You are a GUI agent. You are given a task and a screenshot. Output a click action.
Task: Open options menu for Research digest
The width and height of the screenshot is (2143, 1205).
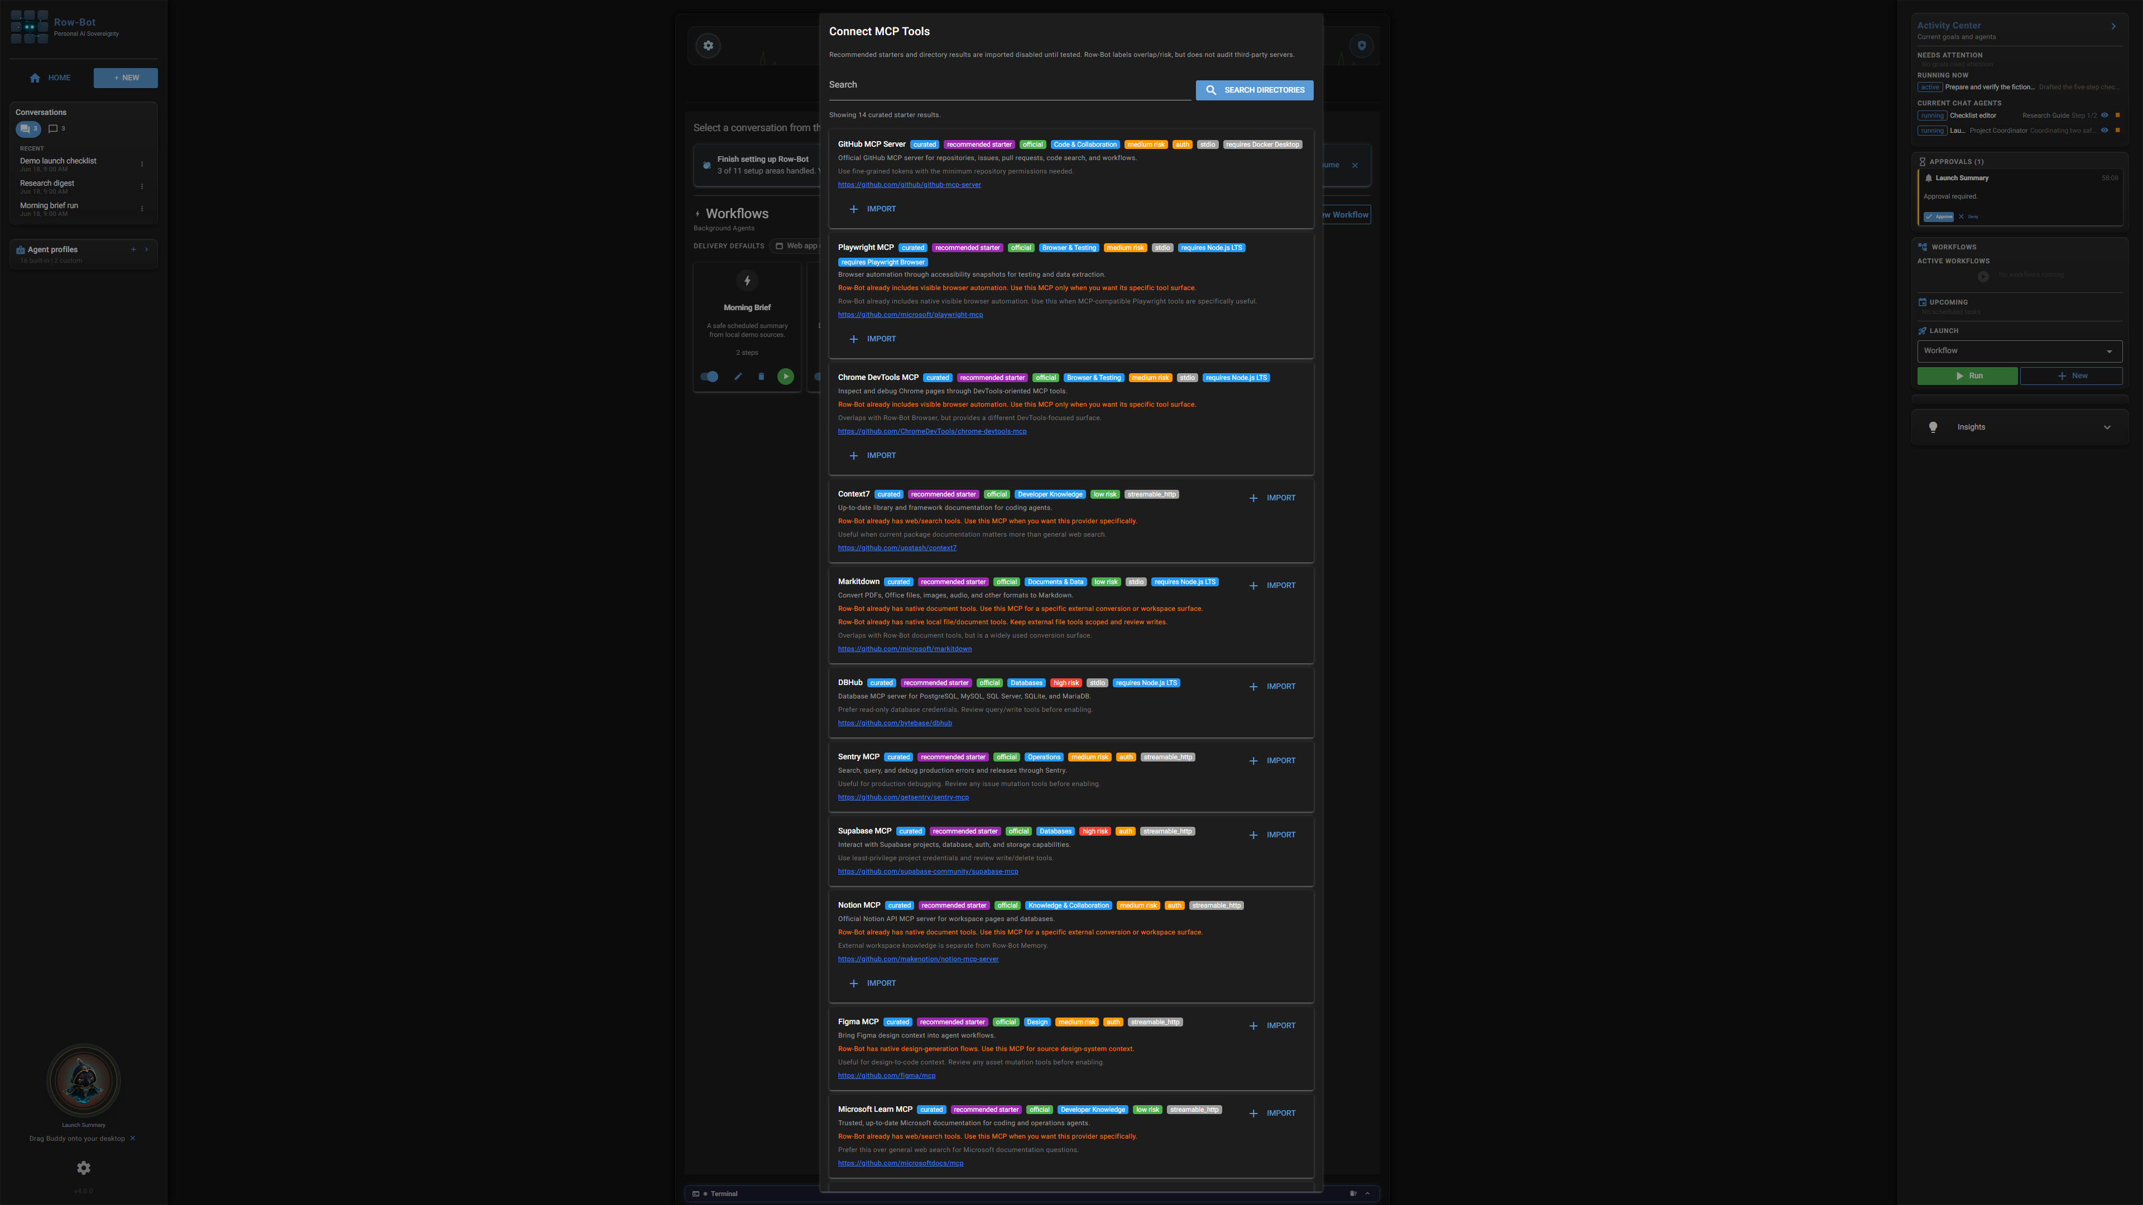pyautogui.click(x=142, y=186)
